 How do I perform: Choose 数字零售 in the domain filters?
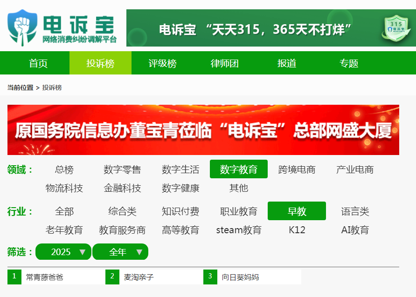coord(122,169)
